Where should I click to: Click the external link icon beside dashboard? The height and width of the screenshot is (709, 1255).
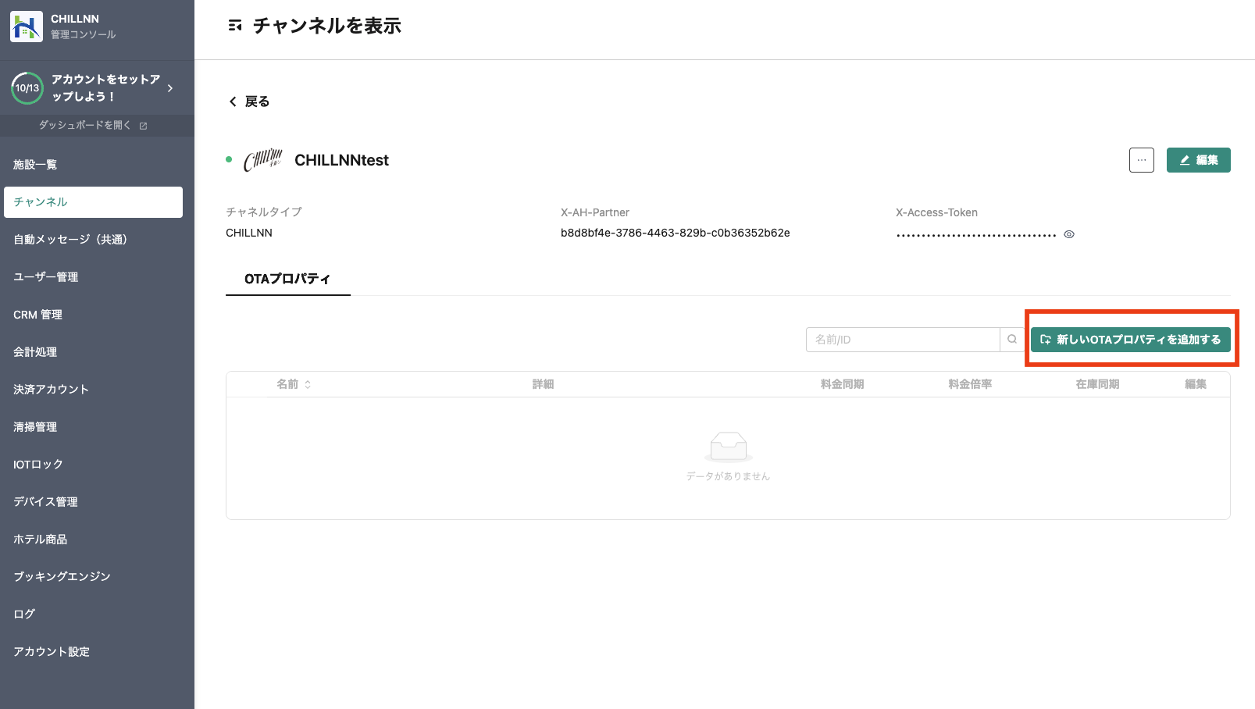click(143, 126)
